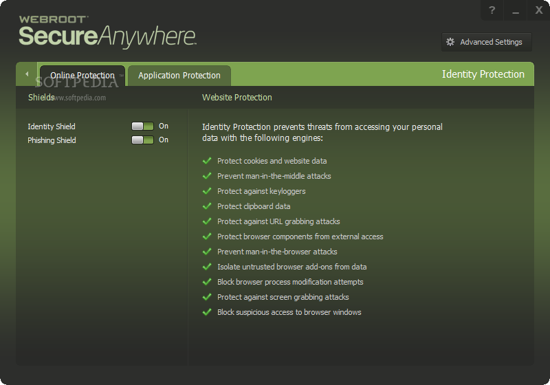This screenshot has width=550, height=385.
Task: Click checkmark beside Isolate untrusted browser add-ons
Action: pyautogui.click(x=207, y=267)
